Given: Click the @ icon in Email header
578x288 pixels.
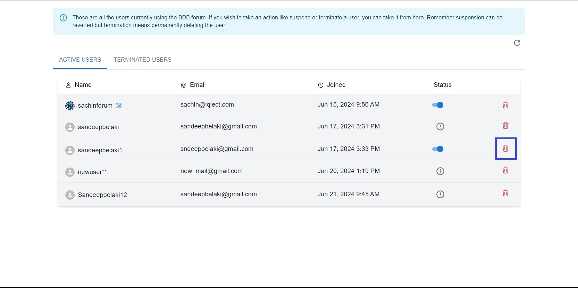Looking at the screenshot, I should point(184,85).
